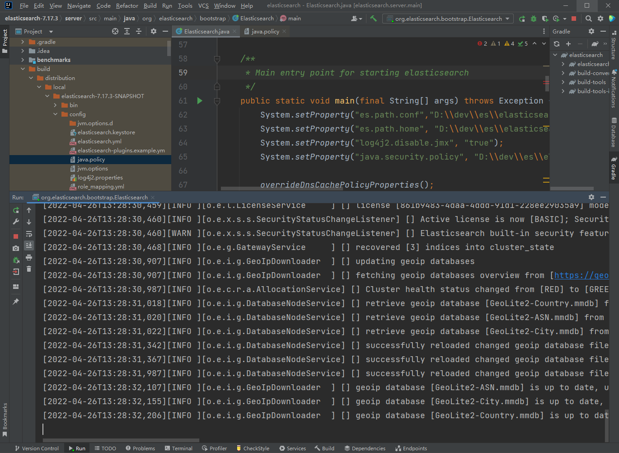Switch to Elasticsearch.java editor tab
619x453 pixels.
pos(206,31)
